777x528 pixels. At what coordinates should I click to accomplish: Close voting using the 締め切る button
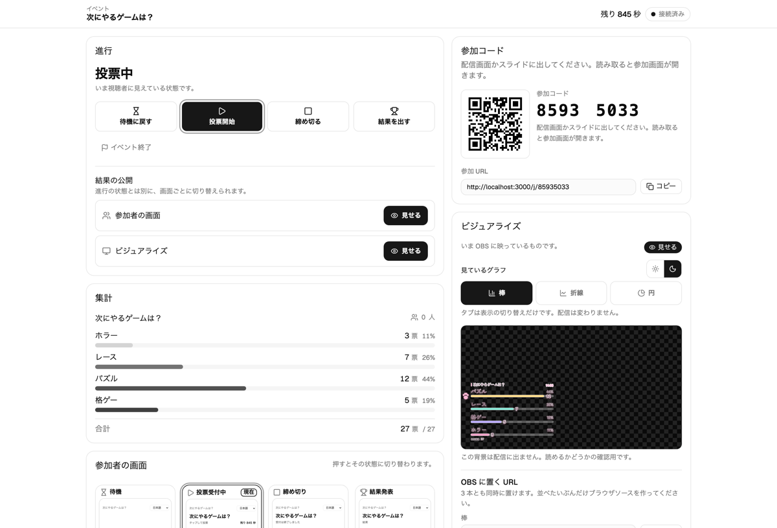[308, 116]
